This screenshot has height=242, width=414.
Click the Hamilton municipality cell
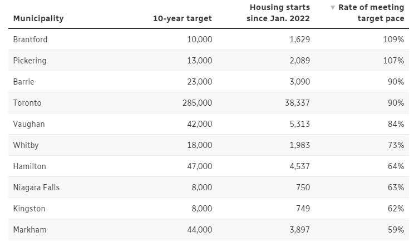coord(29,166)
